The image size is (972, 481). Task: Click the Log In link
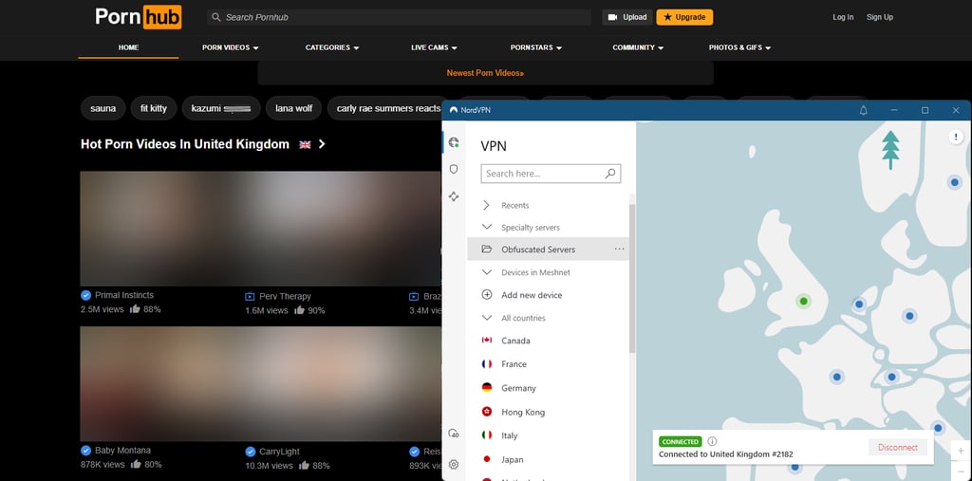click(x=843, y=17)
